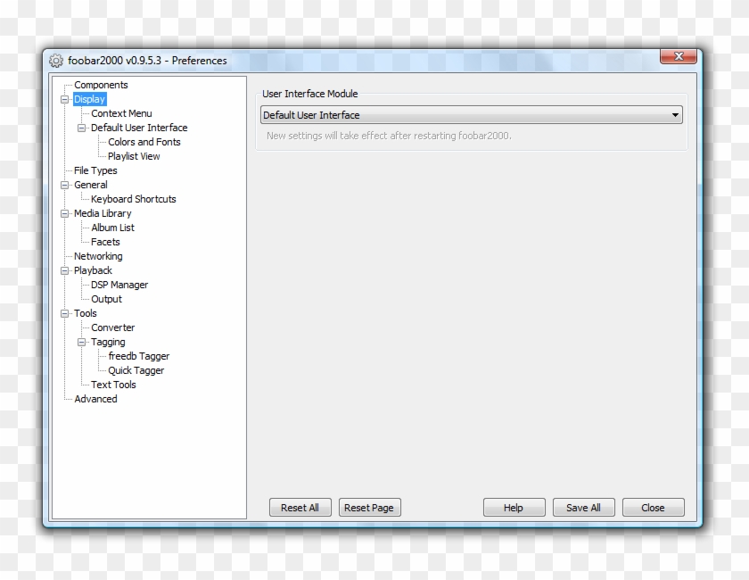The height and width of the screenshot is (580, 749).
Task: Click the Reset All button
Action: (x=300, y=507)
